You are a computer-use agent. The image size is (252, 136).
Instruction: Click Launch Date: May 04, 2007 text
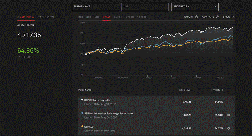tap(100, 117)
